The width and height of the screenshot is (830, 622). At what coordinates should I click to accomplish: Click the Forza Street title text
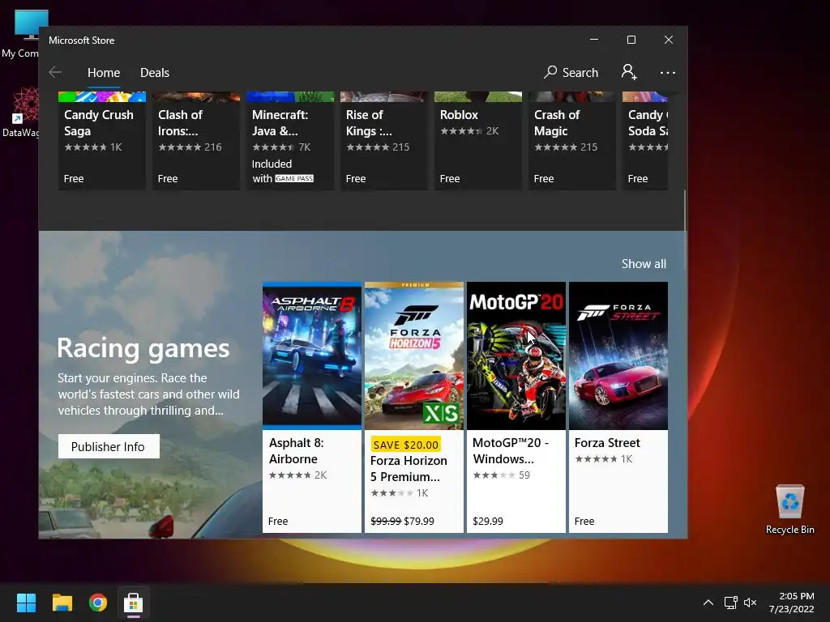[x=607, y=443]
